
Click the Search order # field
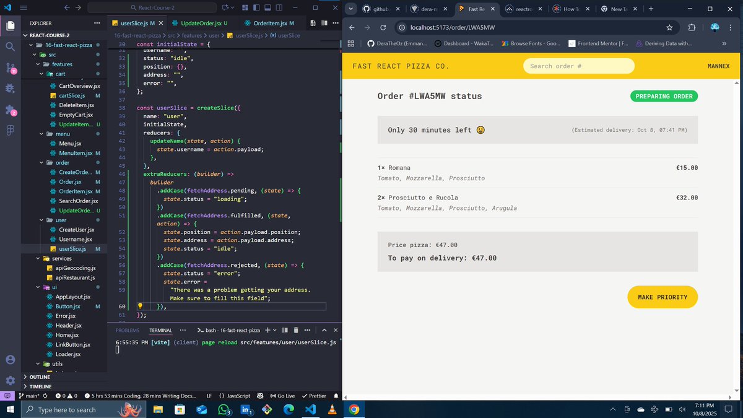point(579,66)
